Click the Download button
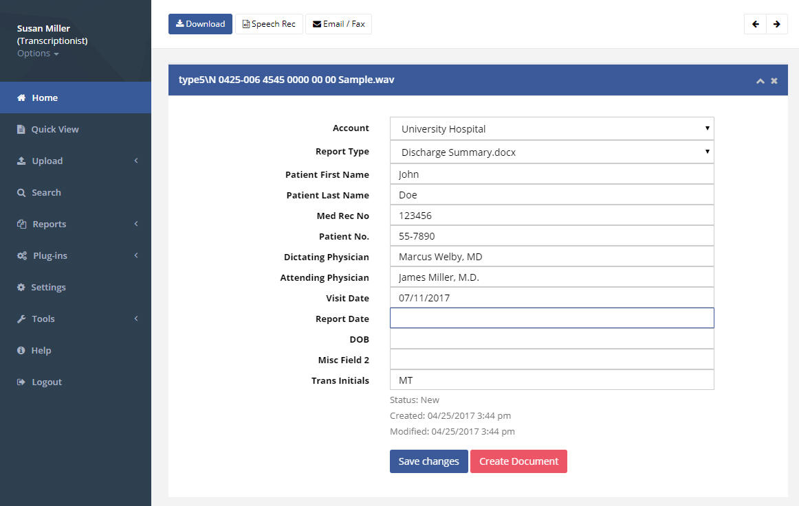The height and width of the screenshot is (506, 799). pyautogui.click(x=200, y=24)
